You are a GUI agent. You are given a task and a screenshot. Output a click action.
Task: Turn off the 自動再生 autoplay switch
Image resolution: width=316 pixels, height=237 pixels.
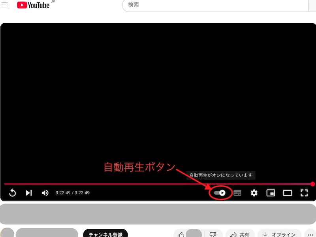pyautogui.click(x=221, y=193)
